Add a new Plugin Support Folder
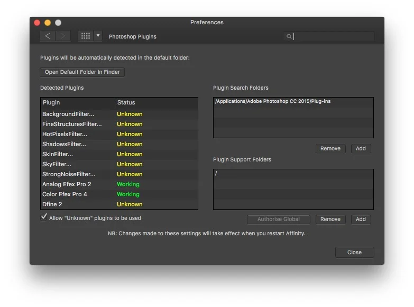The width and height of the screenshot is (414, 307). [361, 219]
